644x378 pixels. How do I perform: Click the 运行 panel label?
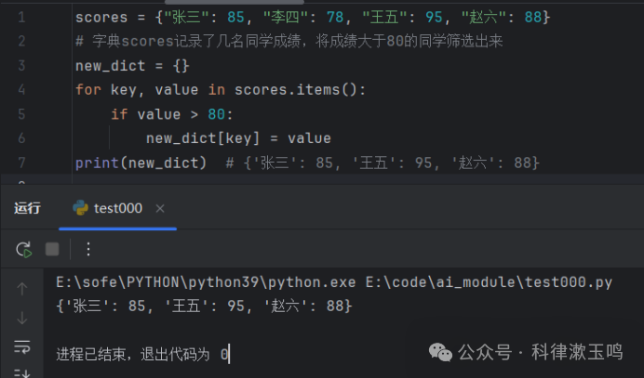(x=27, y=208)
